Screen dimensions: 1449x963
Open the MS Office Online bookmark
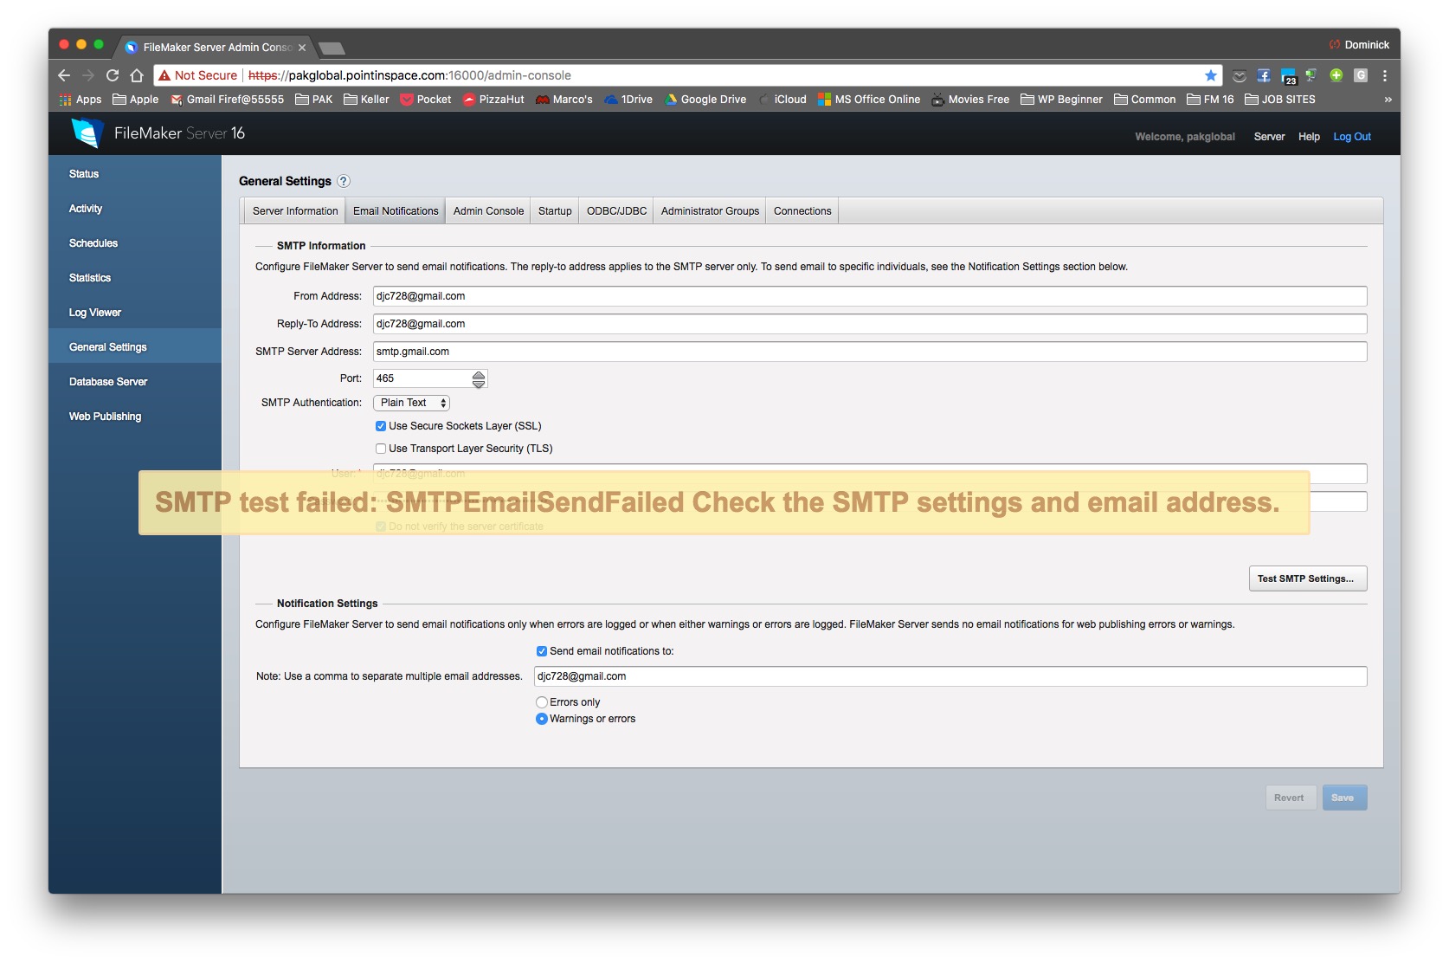tap(869, 100)
